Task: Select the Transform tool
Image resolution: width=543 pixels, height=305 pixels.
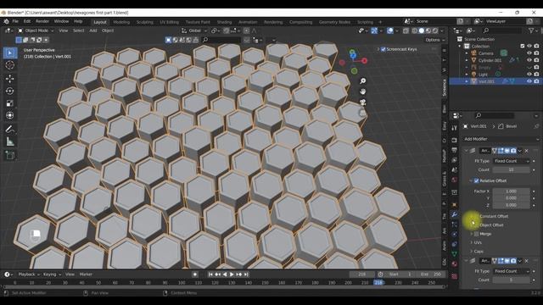Action: (9, 115)
